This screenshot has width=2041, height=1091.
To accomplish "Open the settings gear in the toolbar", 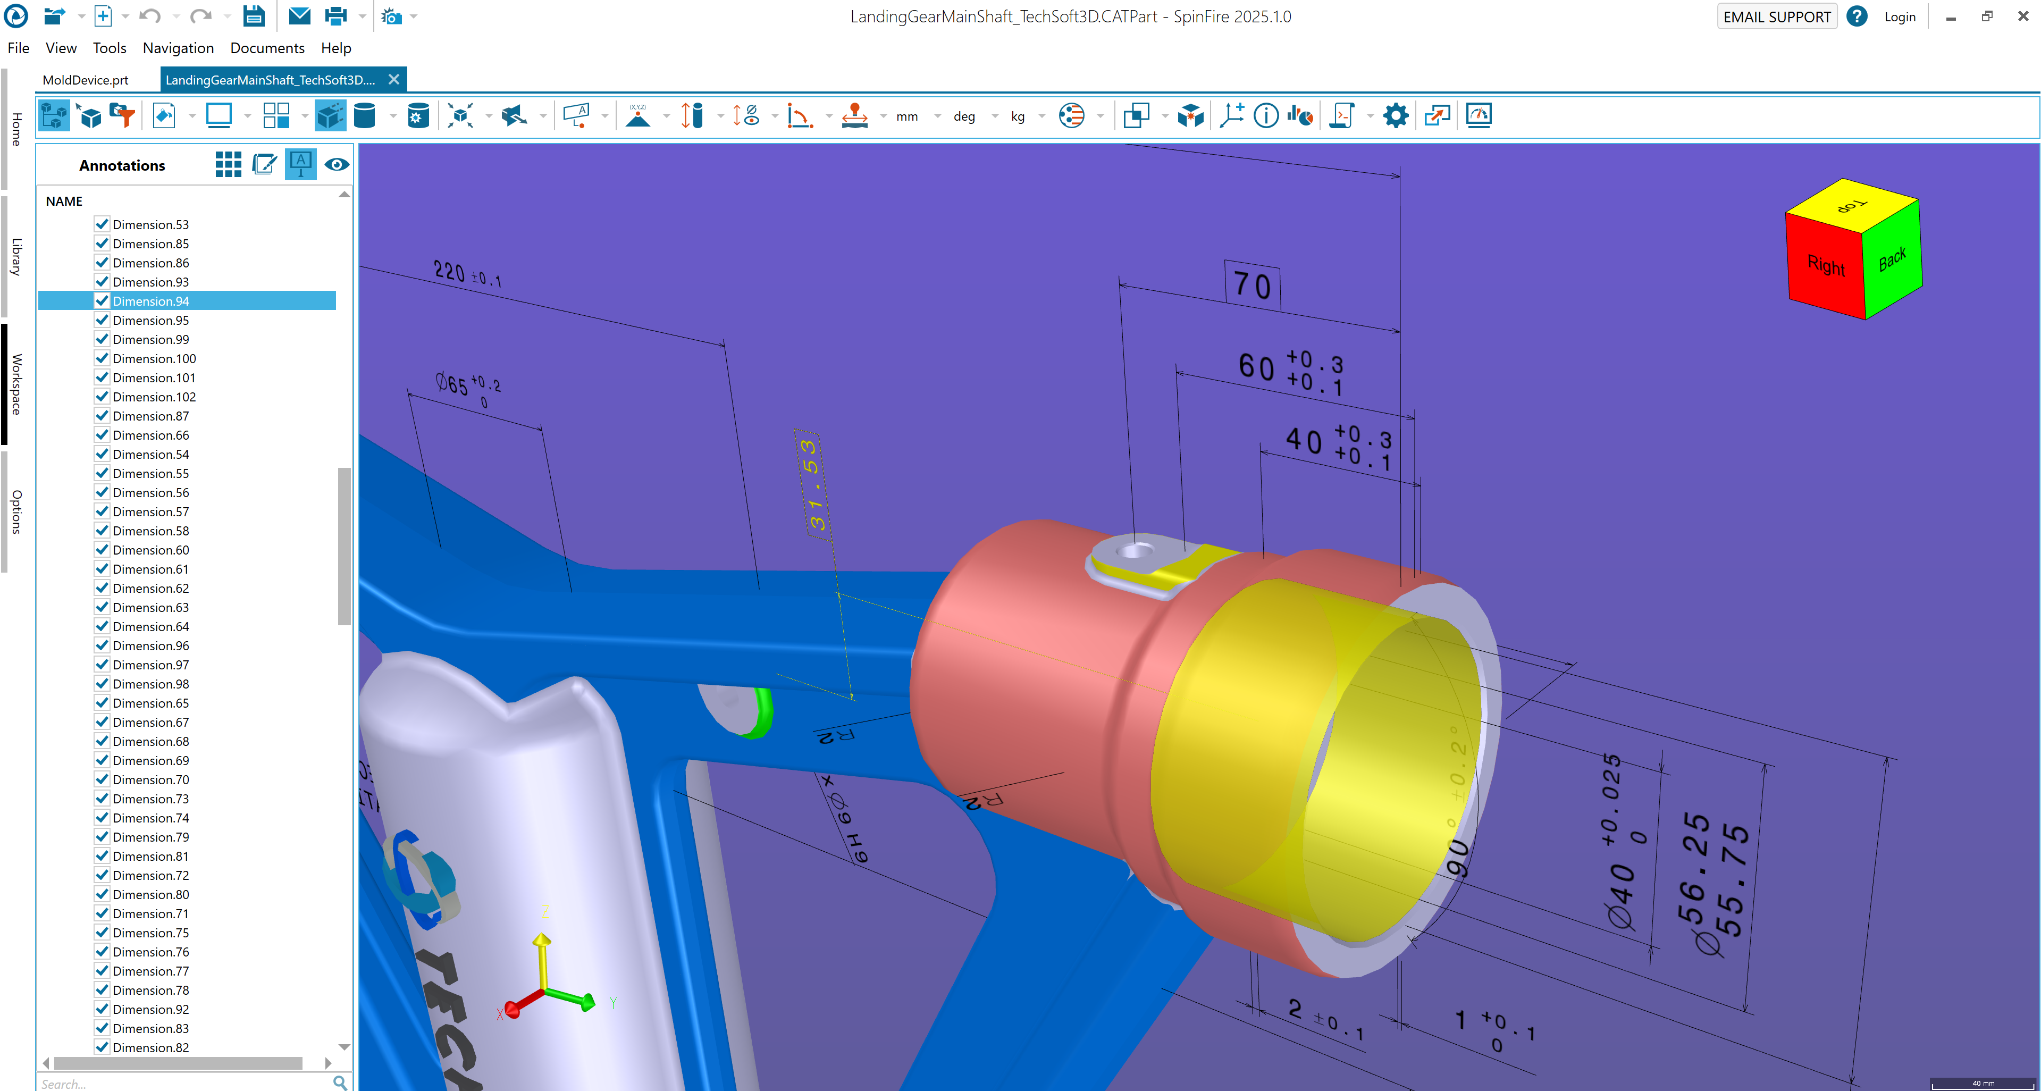I will coord(1395,116).
